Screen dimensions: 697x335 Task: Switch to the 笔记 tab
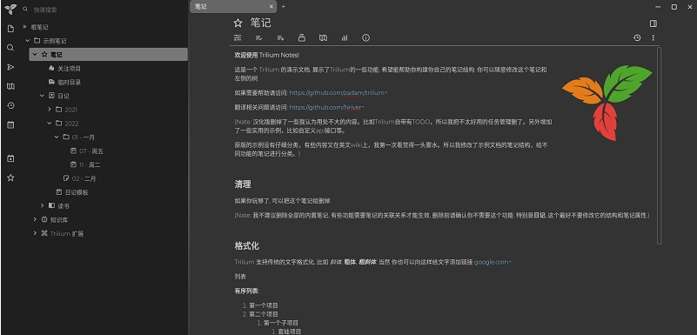[233, 7]
